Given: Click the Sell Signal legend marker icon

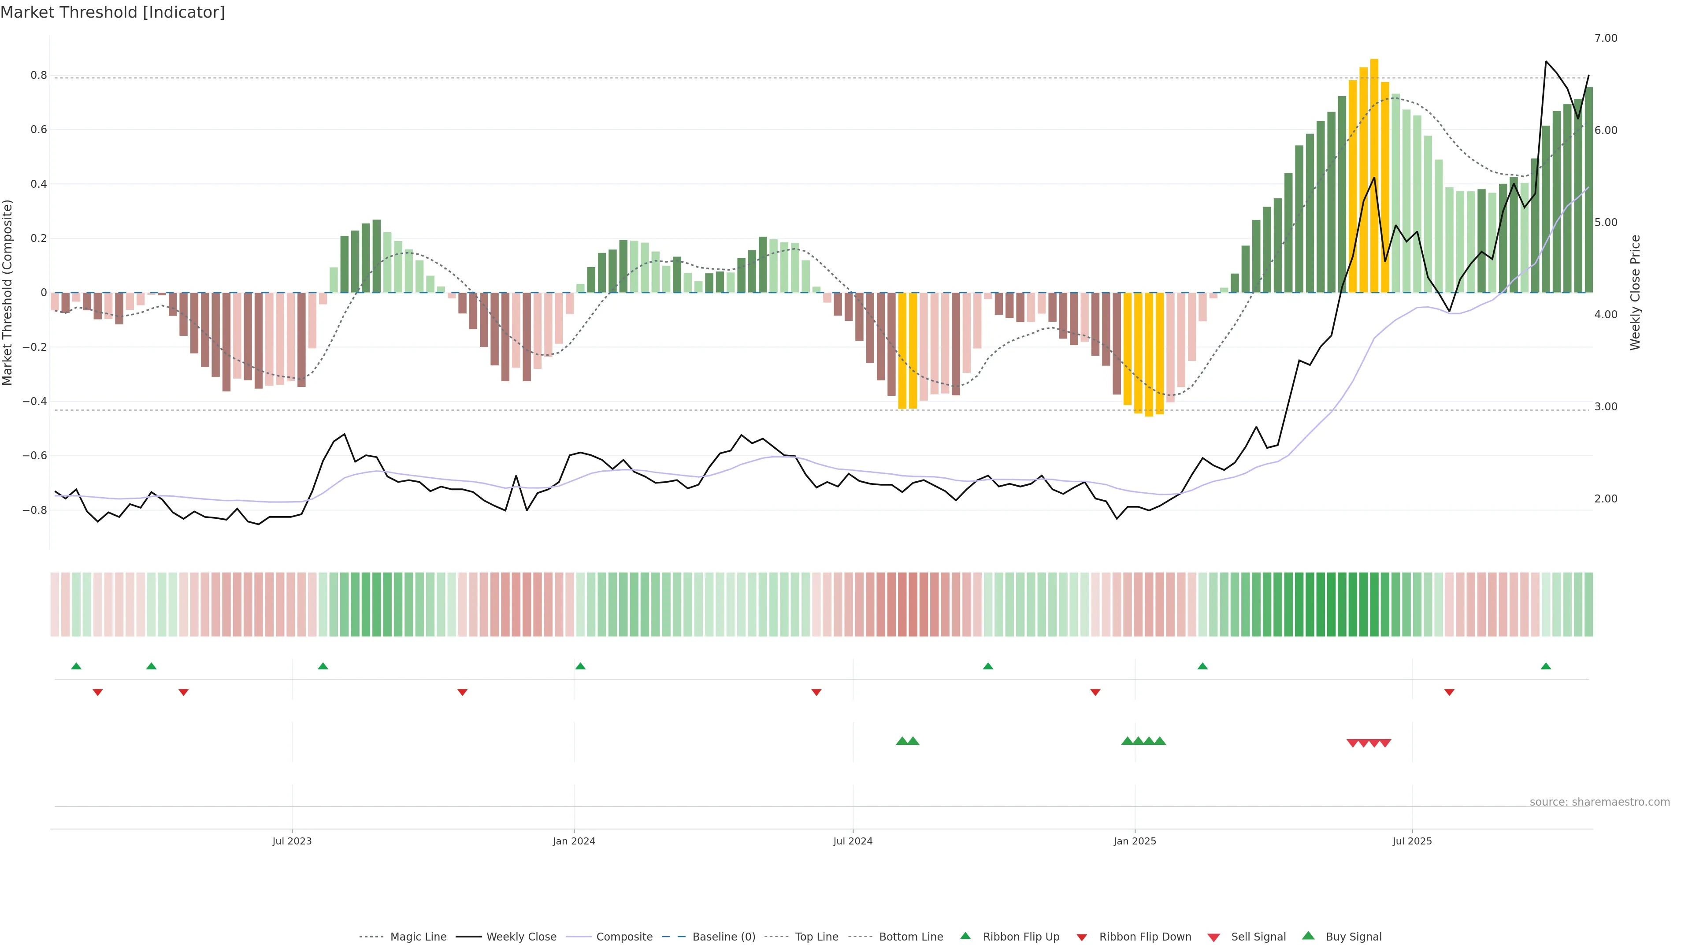Looking at the screenshot, I should click(x=1213, y=937).
